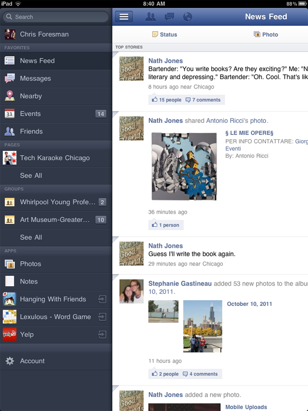Open Mobile Uploads album link

[x=246, y=407]
